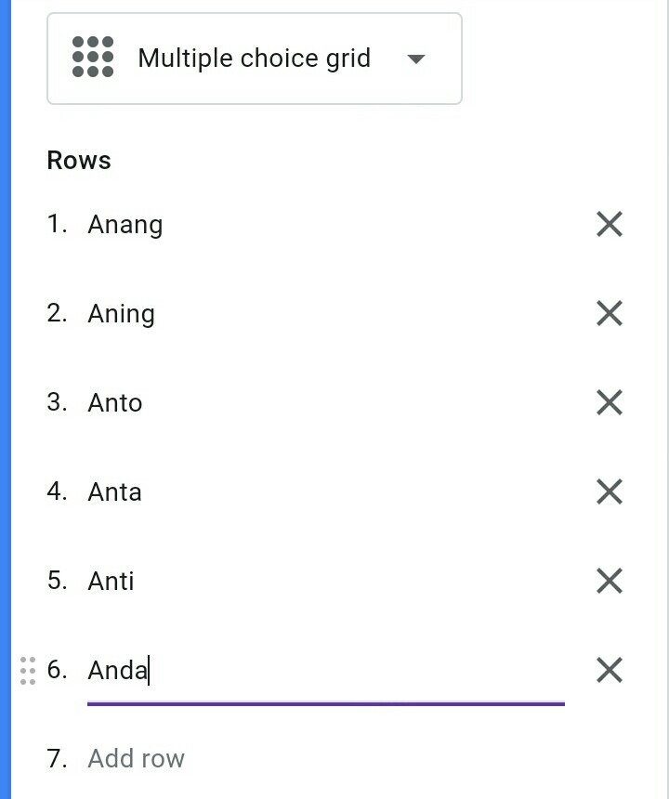Remove the Anang row
Screen dimensions: 669x799
609,224
